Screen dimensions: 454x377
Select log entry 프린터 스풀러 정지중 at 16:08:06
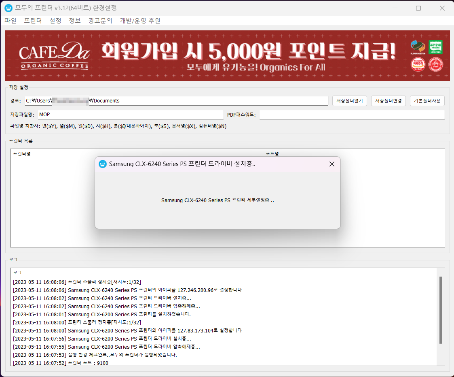pyautogui.click(x=77, y=282)
